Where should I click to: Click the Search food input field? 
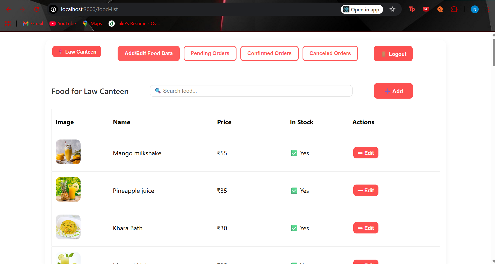click(251, 91)
